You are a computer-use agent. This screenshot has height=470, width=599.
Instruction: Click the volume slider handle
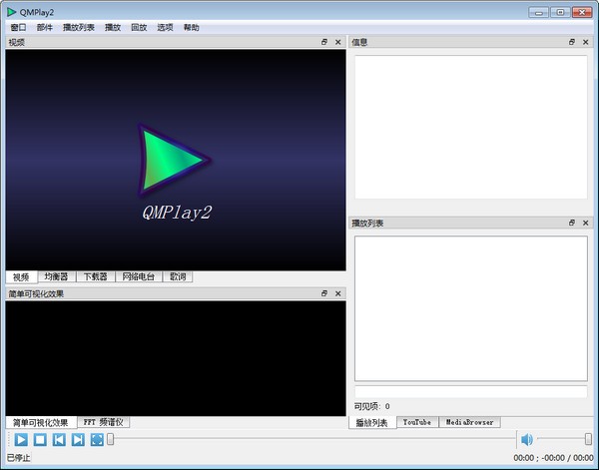(x=588, y=439)
